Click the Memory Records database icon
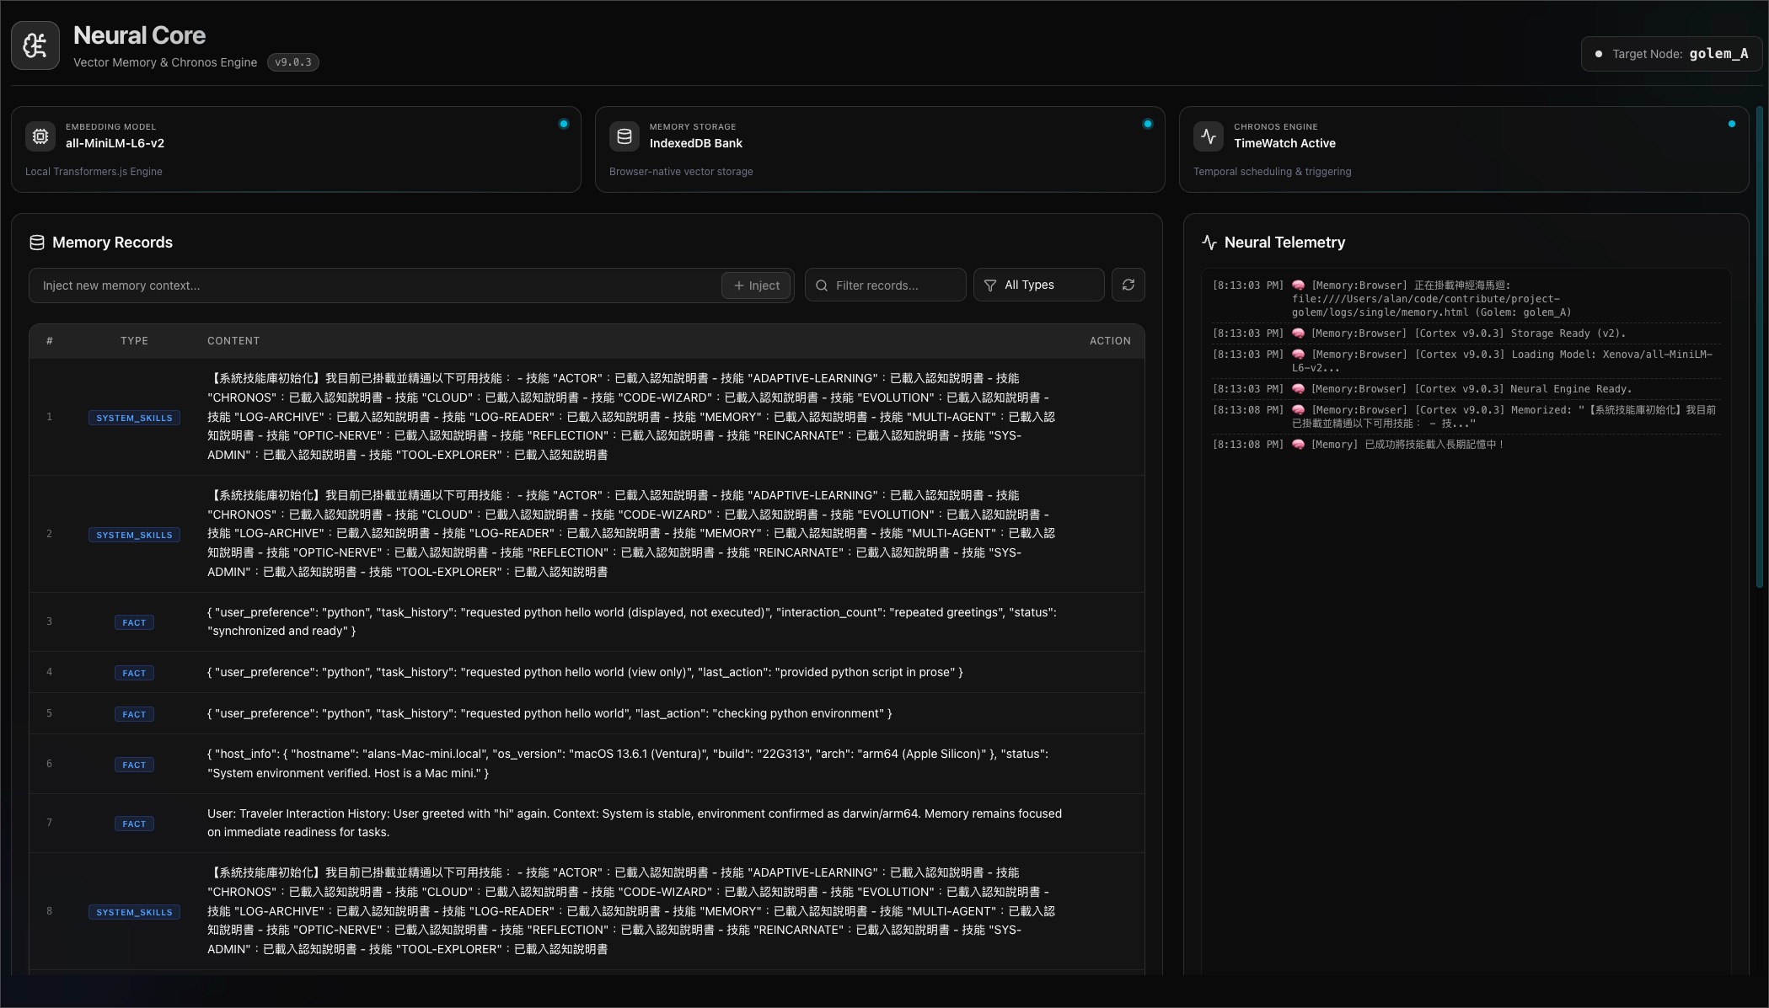 (x=37, y=243)
